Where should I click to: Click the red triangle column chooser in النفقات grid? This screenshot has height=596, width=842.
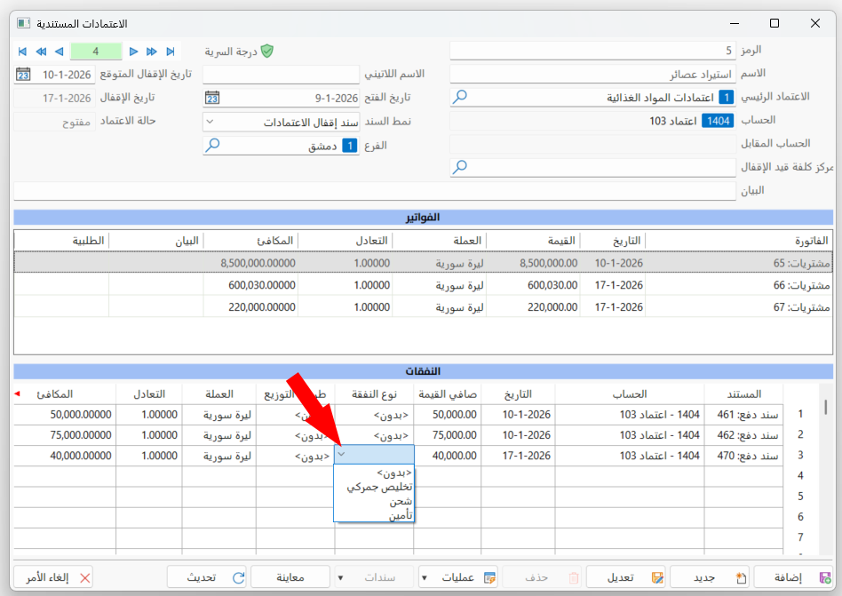pos(17,394)
